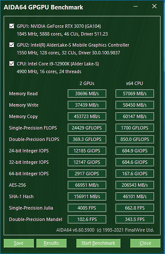
Task: Select the 662.8 FPS CPU Julia result
Action: coord(135,208)
